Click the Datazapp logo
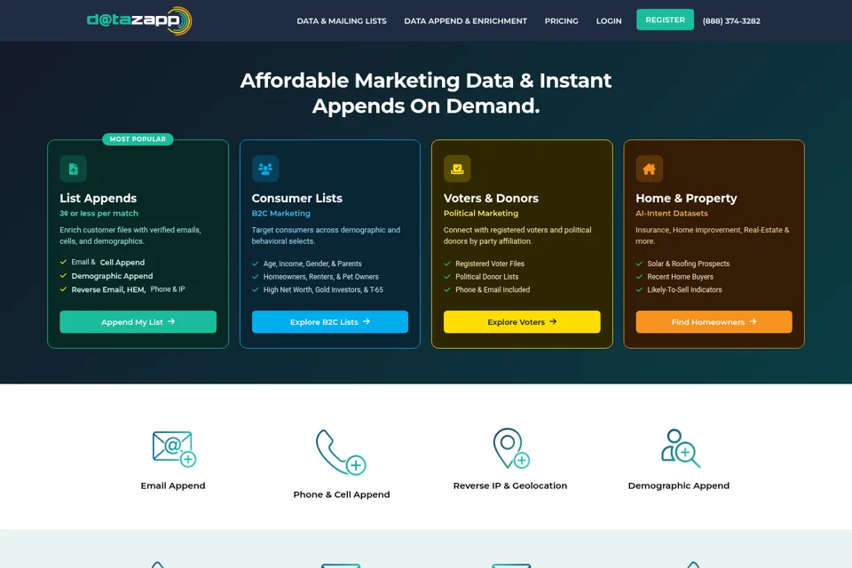Screen dimensions: 852x568 pos(139,20)
